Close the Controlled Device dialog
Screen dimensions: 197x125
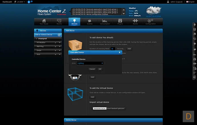pos(119,53)
